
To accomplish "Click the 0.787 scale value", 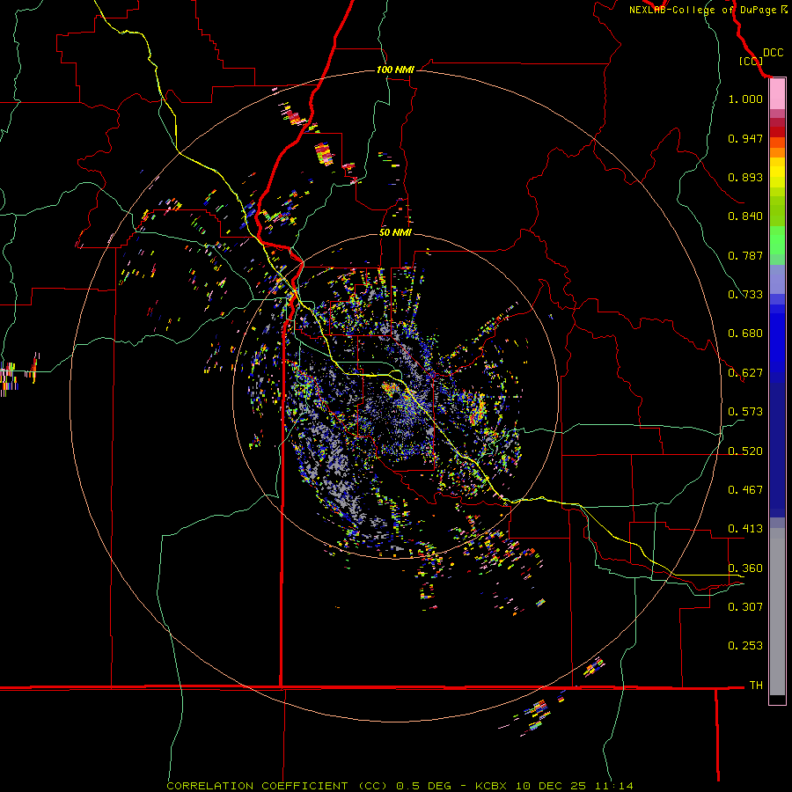I will 745,255.
